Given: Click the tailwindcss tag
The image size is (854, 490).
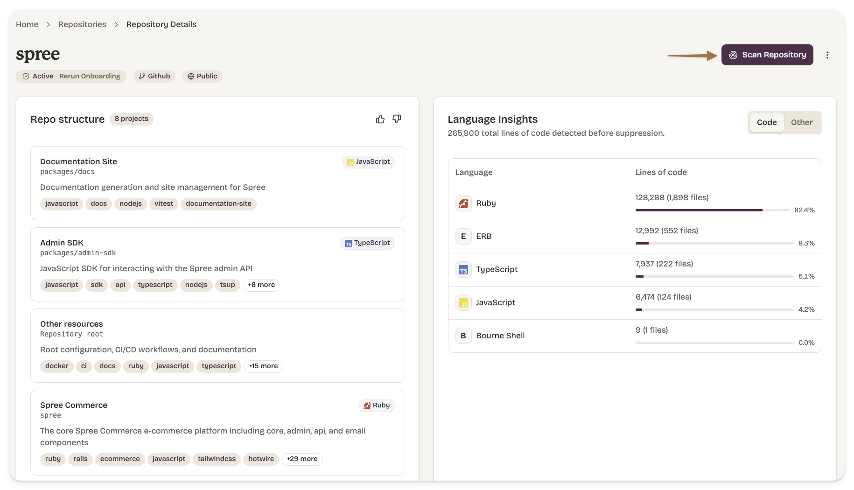Looking at the screenshot, I should (x=217, y=459).
